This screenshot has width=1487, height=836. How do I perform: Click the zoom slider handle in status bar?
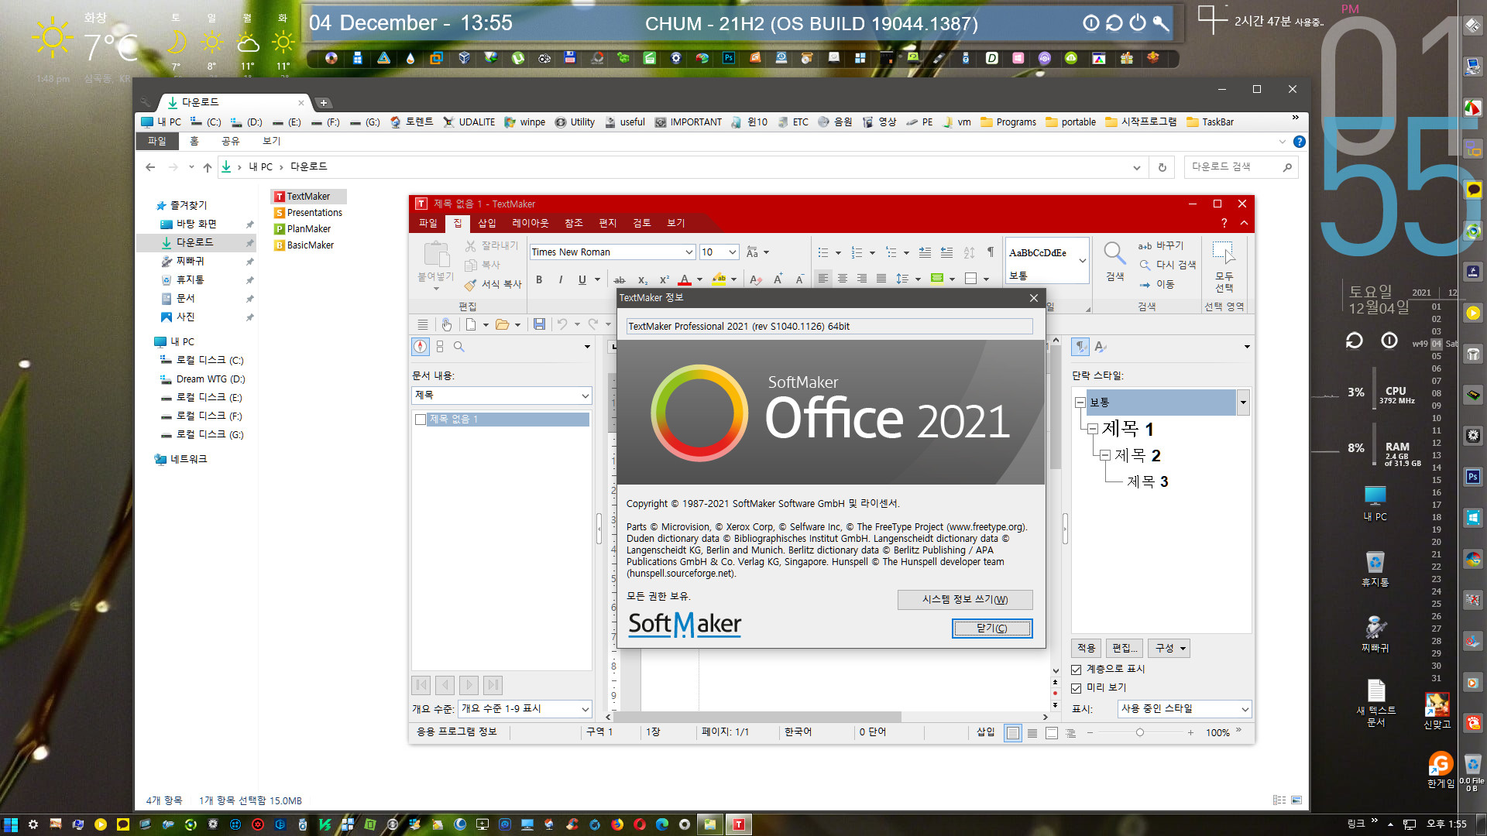[1139, 733]
